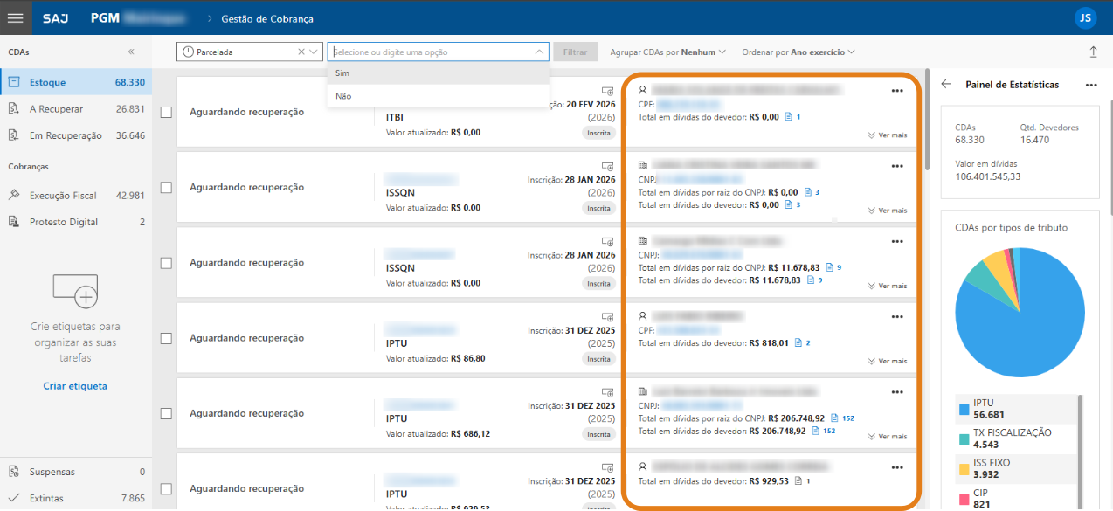Click the Criar etiqueta link

[x=75, y=386]
